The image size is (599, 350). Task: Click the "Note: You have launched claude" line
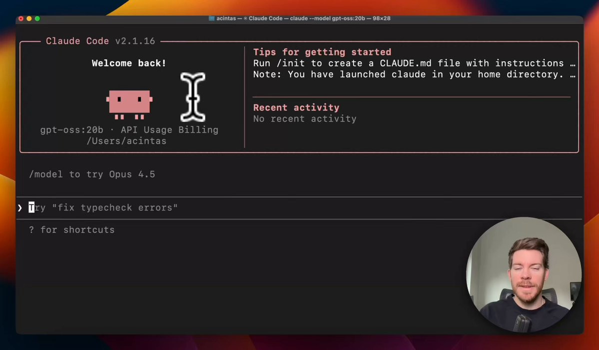pyautogui.click(x=414, y=74)
